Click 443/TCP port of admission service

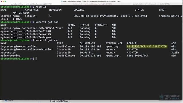pyautogui.click(x=132, y=49)
